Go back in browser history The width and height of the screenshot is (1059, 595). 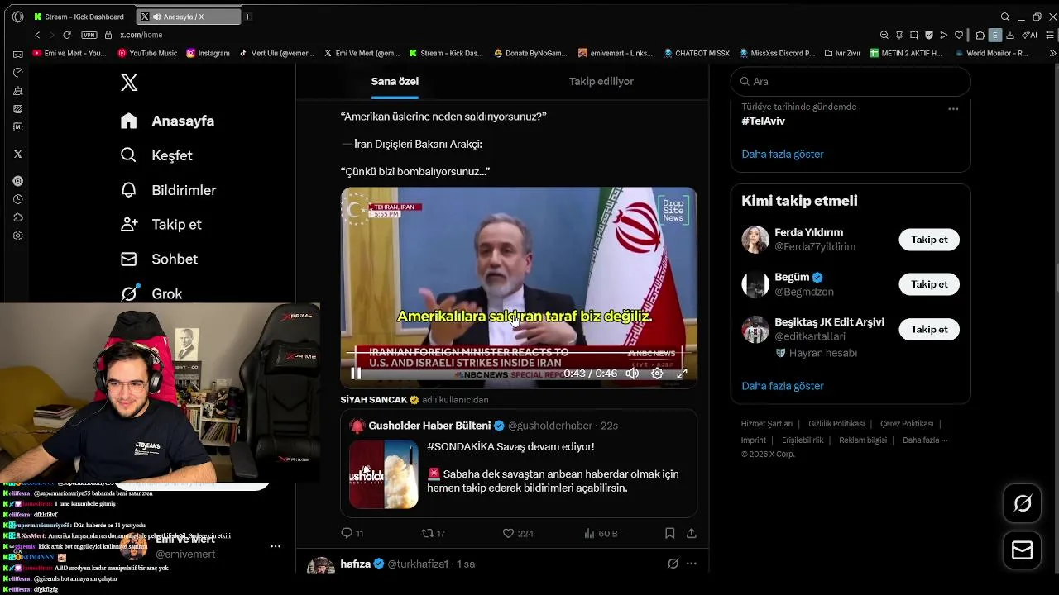(x=37, y=35)
